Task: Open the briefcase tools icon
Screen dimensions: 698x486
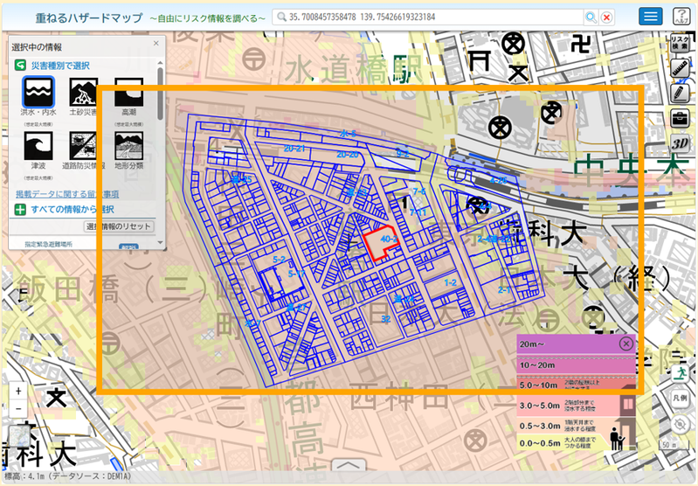Action: point(680,118)
